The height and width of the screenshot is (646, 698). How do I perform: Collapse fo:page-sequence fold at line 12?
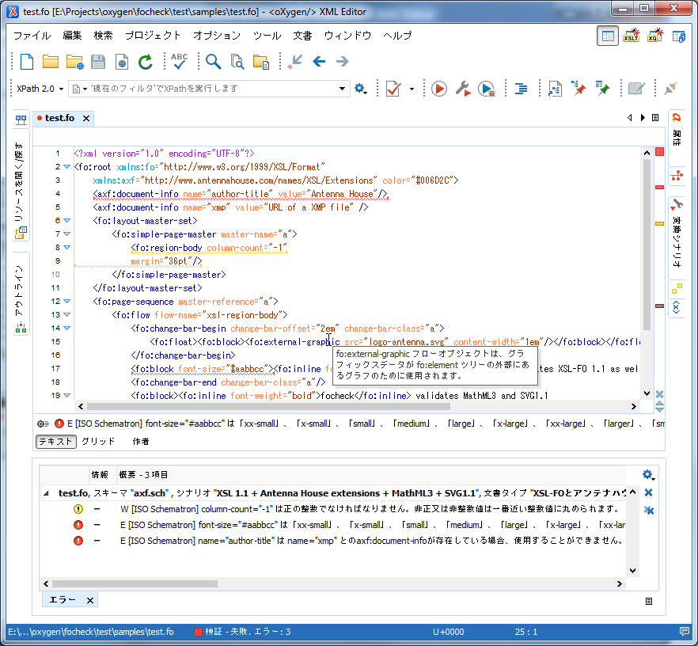pos(66,302)
